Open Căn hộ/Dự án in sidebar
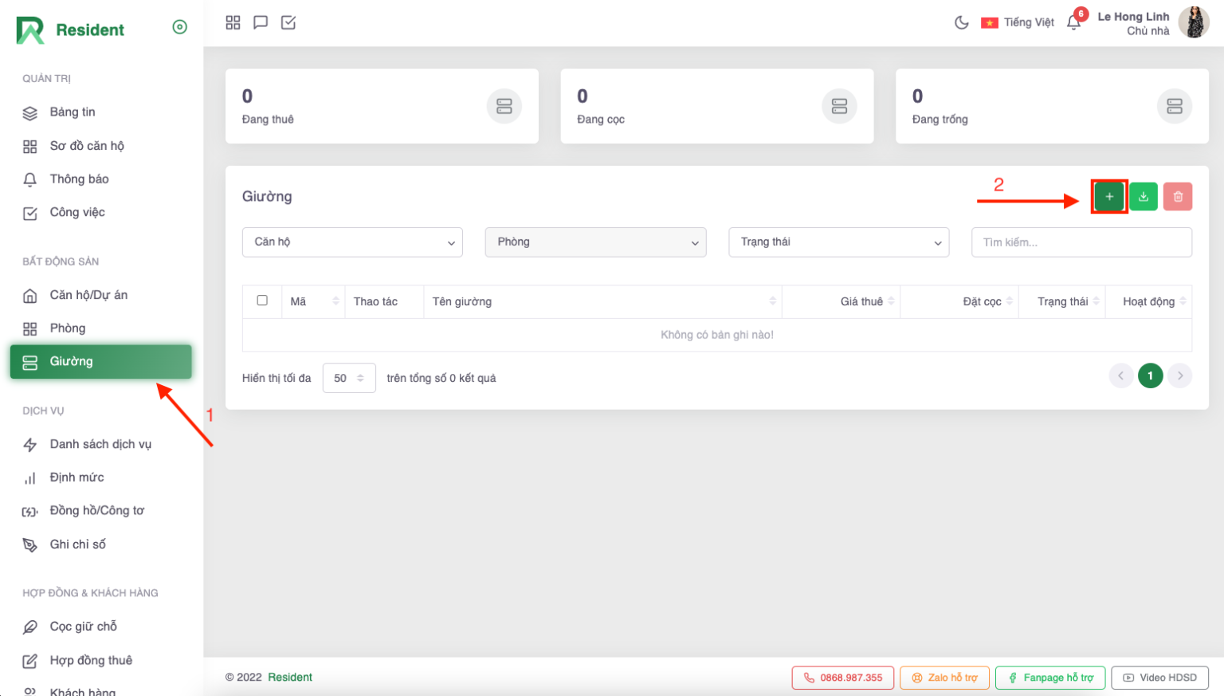Screen dimensions: 1224x696 tap(88, 295)
